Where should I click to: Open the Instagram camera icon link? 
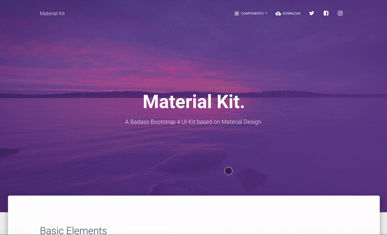pyautogui.click(x=340, y=14)
